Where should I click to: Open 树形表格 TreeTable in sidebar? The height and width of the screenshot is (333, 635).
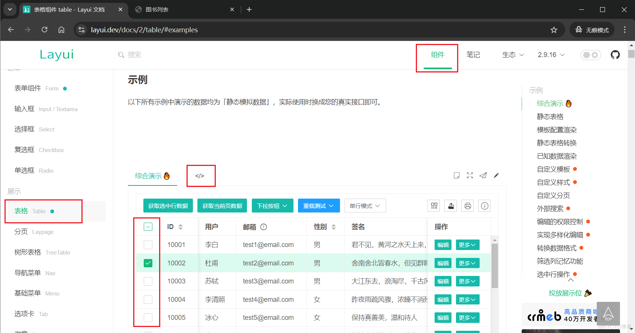[x=42, y=252]
